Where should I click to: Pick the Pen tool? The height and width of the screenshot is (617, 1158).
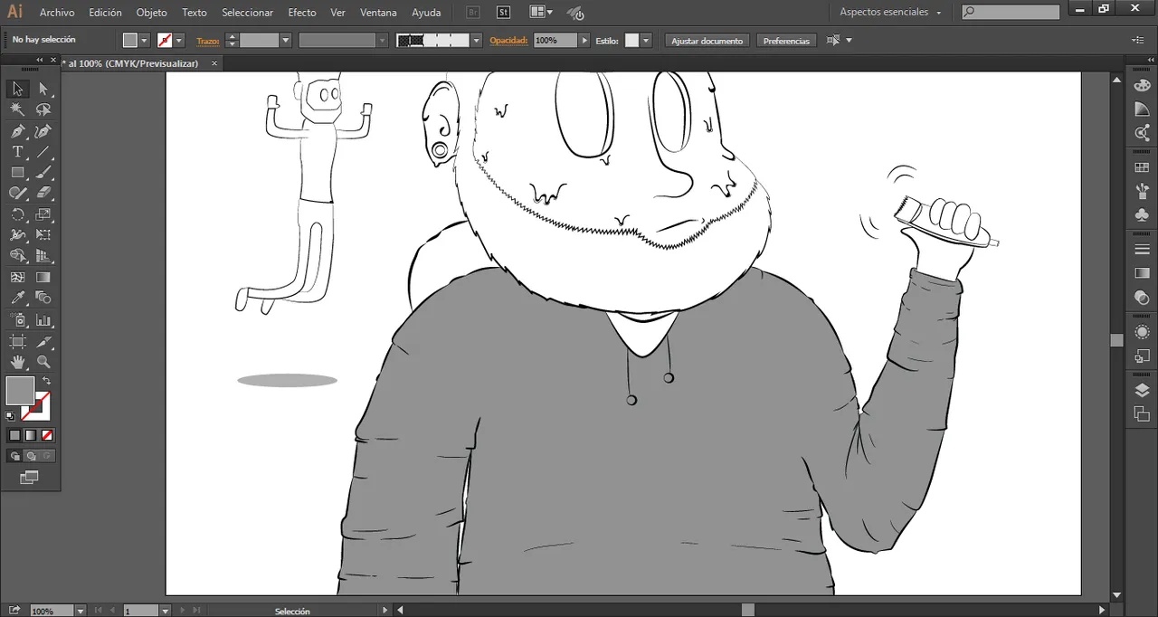pos(17,131)
